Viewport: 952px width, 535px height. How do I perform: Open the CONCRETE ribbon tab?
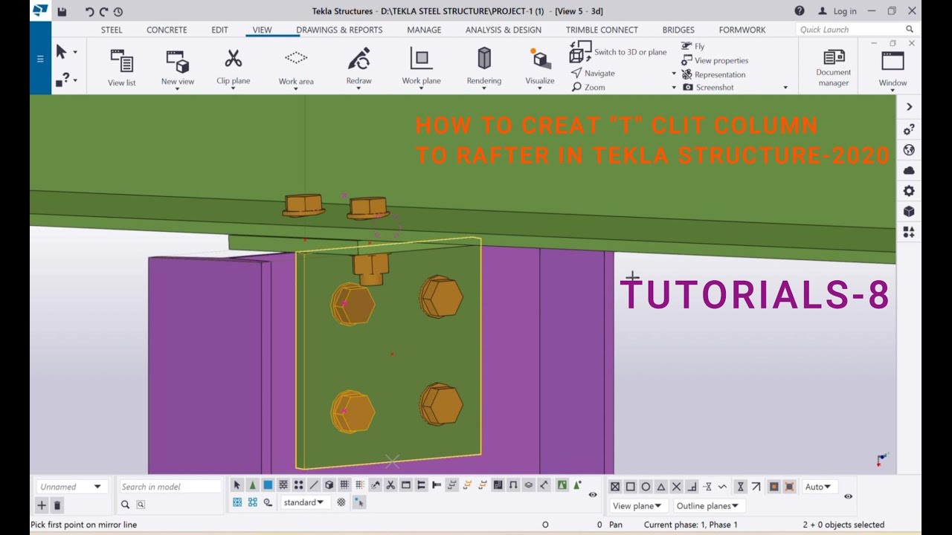pyautogui.click(x=167, y=30)
